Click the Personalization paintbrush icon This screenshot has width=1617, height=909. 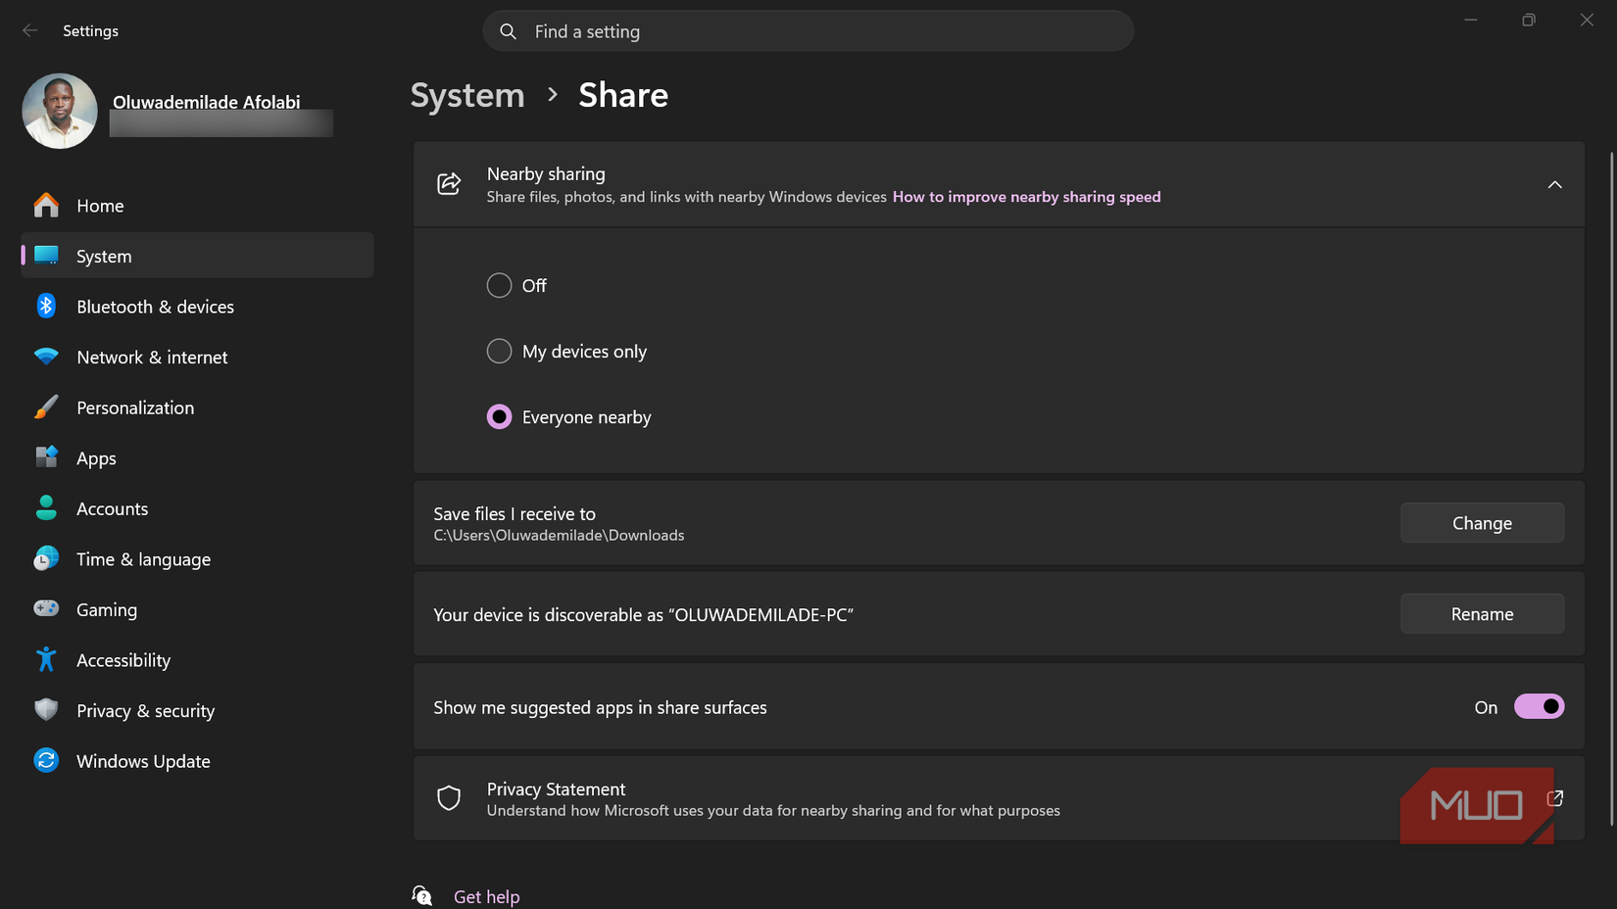click(x=46, y=407)
